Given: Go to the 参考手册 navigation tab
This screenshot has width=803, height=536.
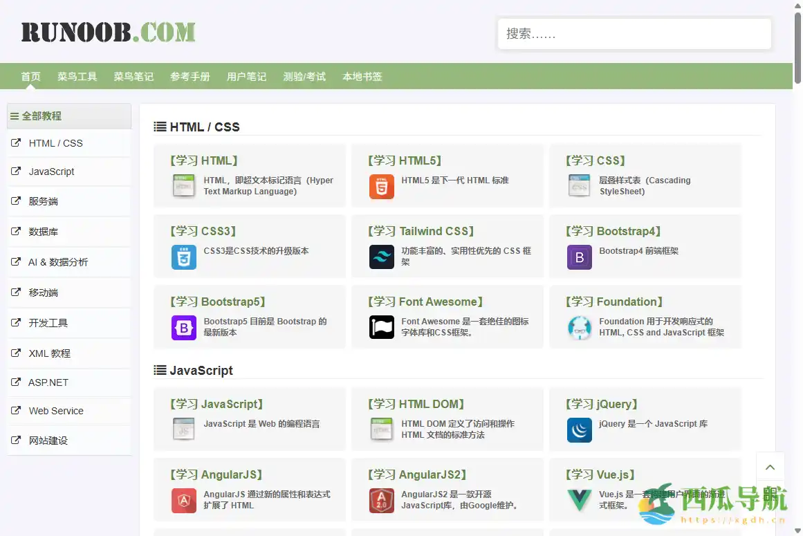Looking at the screenshot, I should click(x=190, y=77).
